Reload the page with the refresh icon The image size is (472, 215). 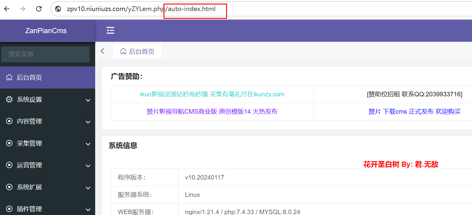[39, 9]
